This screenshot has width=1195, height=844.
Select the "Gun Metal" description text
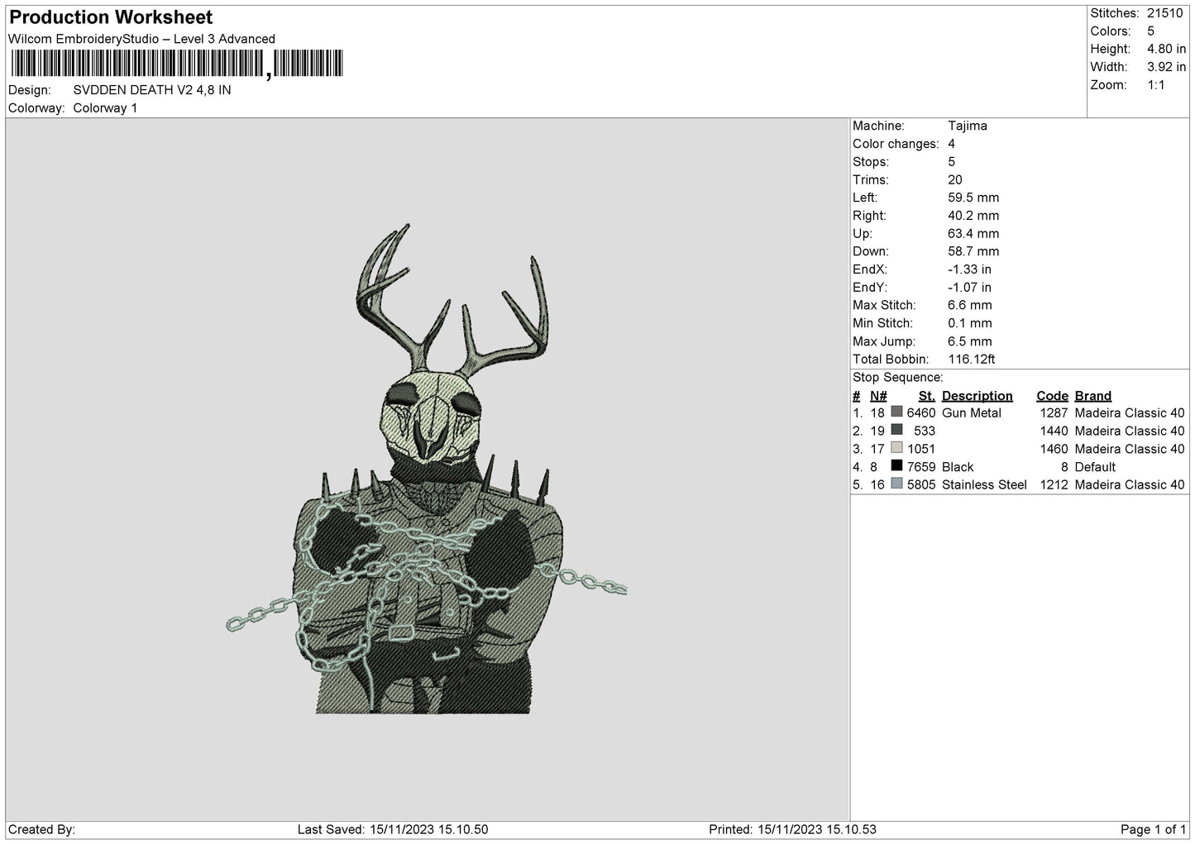pos(972,413)
